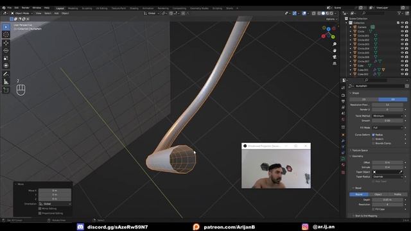Image resolution: width=411 pixels, height=231 pixels.
Task: Enable Proportional Editing in Move panel
Action: pos(40,213)
